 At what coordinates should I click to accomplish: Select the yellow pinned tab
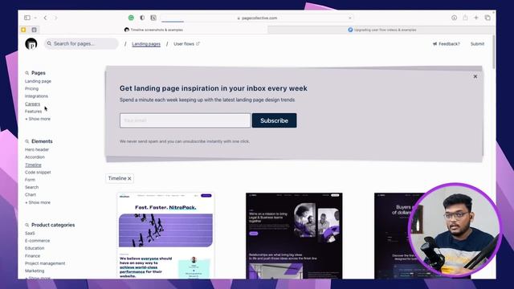[23, 30]
